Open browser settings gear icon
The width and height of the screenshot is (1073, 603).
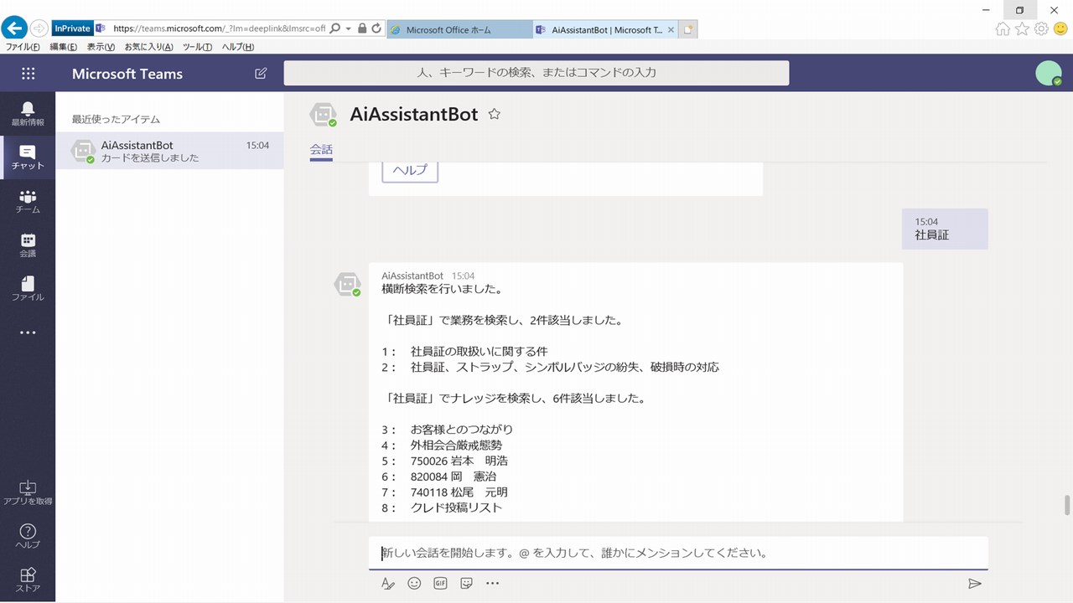point(1041,28)
